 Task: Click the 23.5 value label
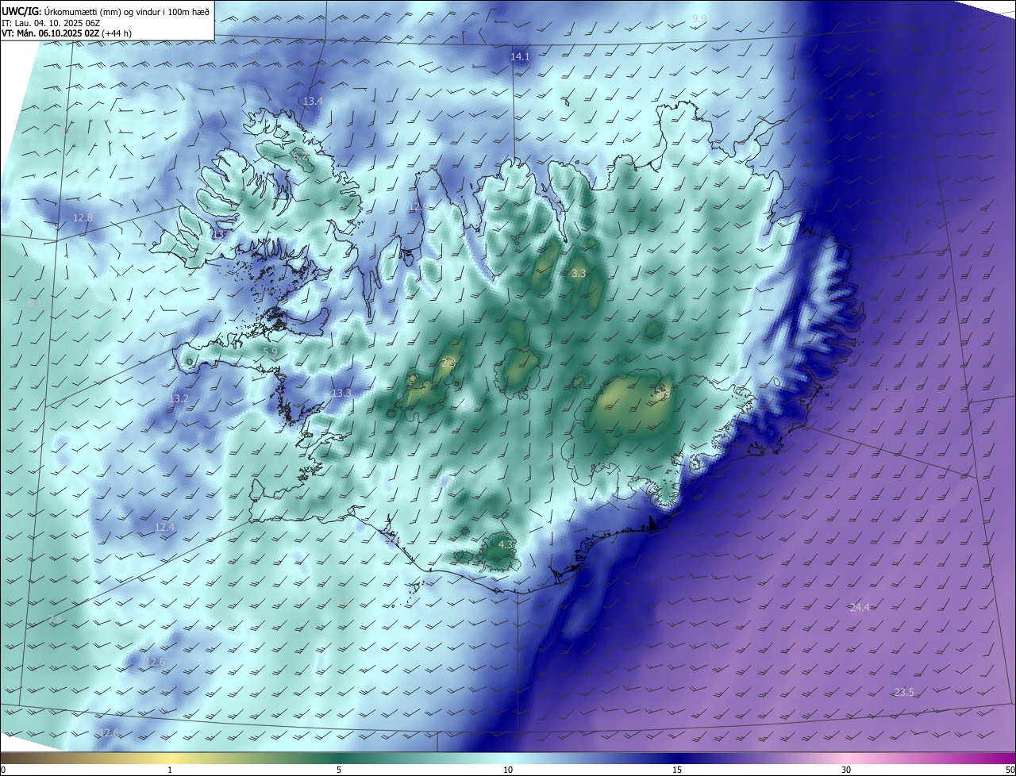(x=904, y=693)
